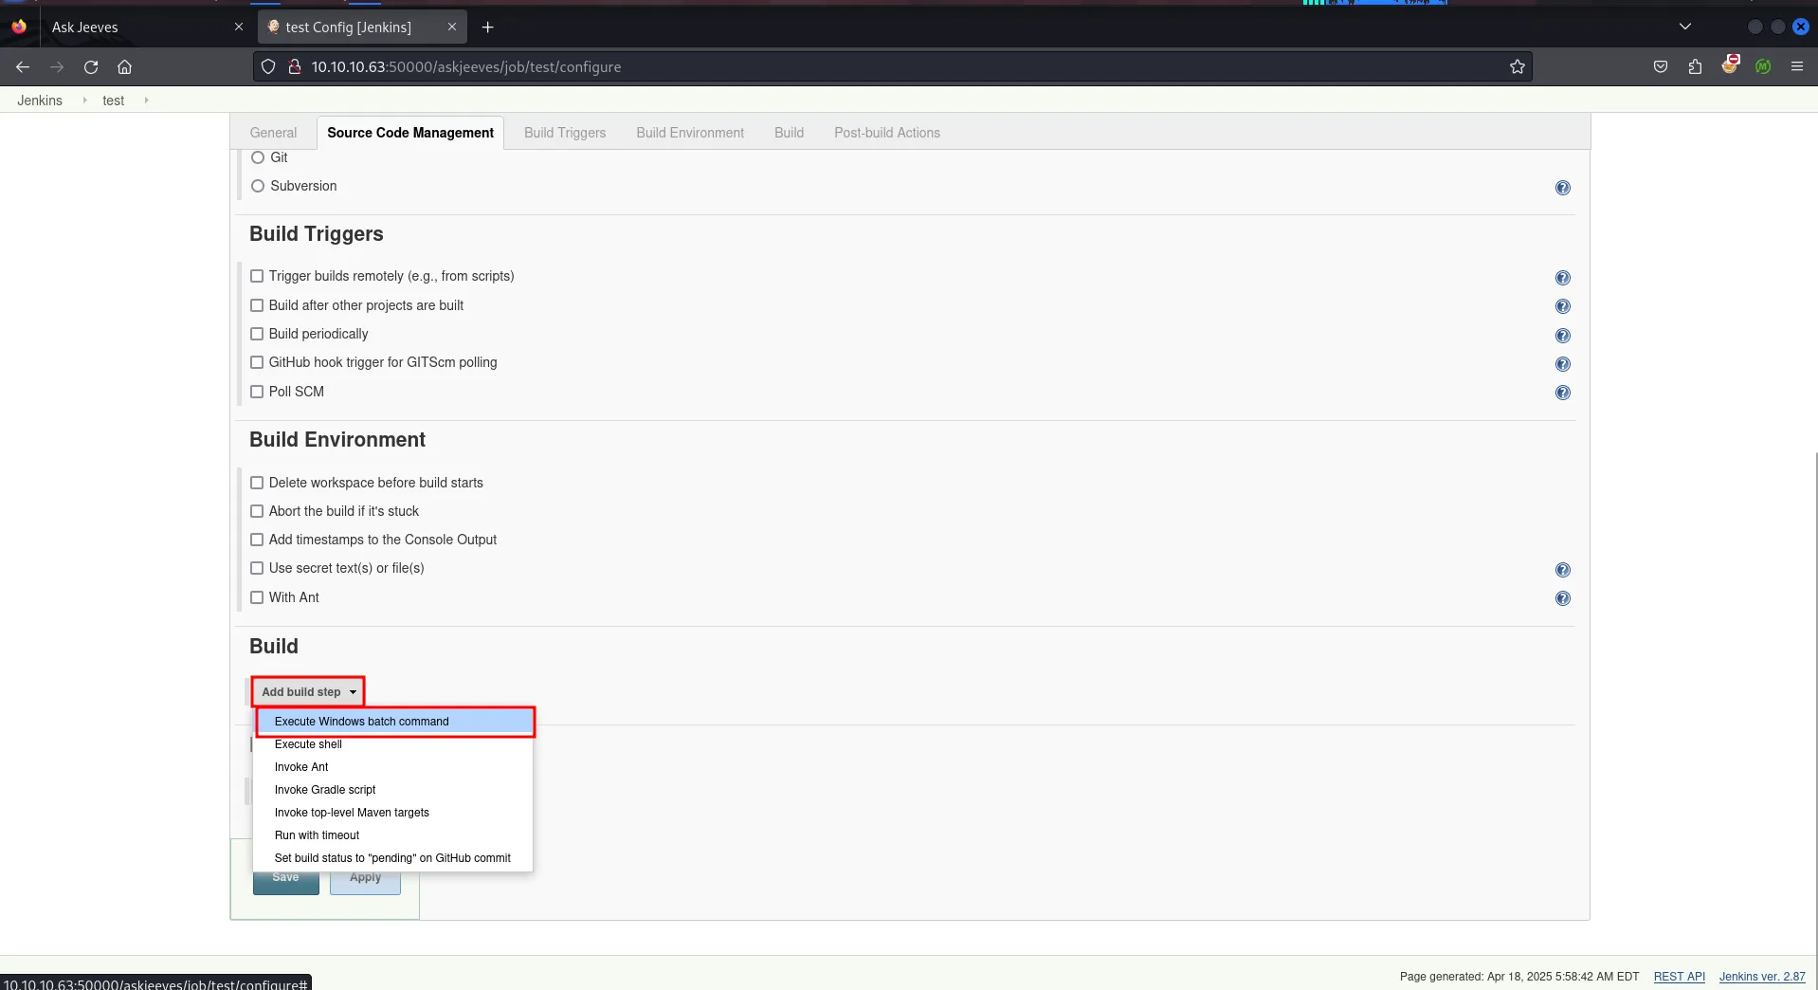Reload the Jenkins configure page
Viewport: 1818px width, 990px height.
pyautogui.click(x=91, y=66)
